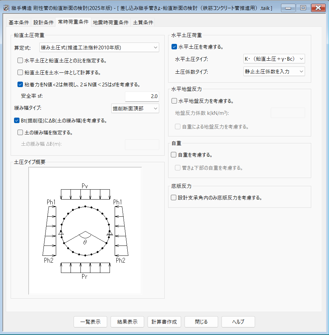Enable 土の緩み幅を指定する checkbox
This screenshot has width=329, height=335.
[20, 132]
